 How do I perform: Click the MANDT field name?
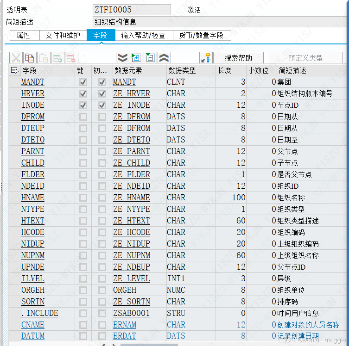click(33, 82)
